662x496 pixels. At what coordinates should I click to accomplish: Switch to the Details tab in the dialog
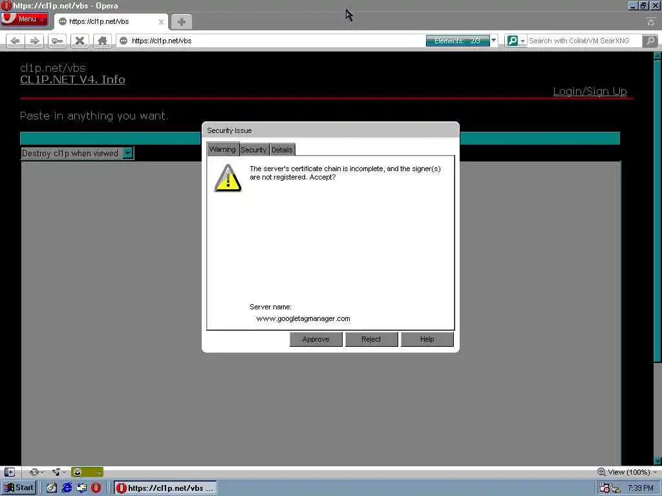point(282,150)
